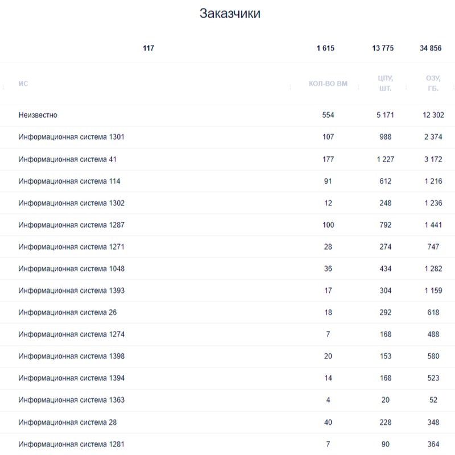This screenshot has width=455, height=455.
Task: Click RAM value 12 302 in the Неизвестно row
Action: pos(433,115)
